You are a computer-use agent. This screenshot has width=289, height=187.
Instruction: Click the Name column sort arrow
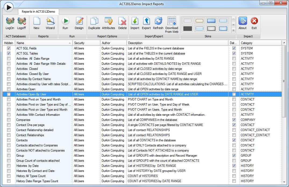[x=70, y=43]
